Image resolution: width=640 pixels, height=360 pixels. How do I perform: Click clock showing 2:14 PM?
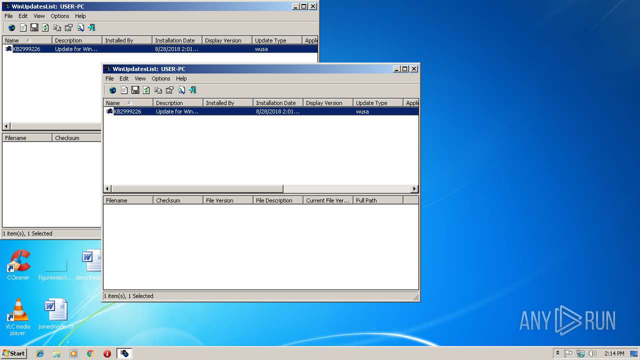pyautogui.click(x=614, y=353)
